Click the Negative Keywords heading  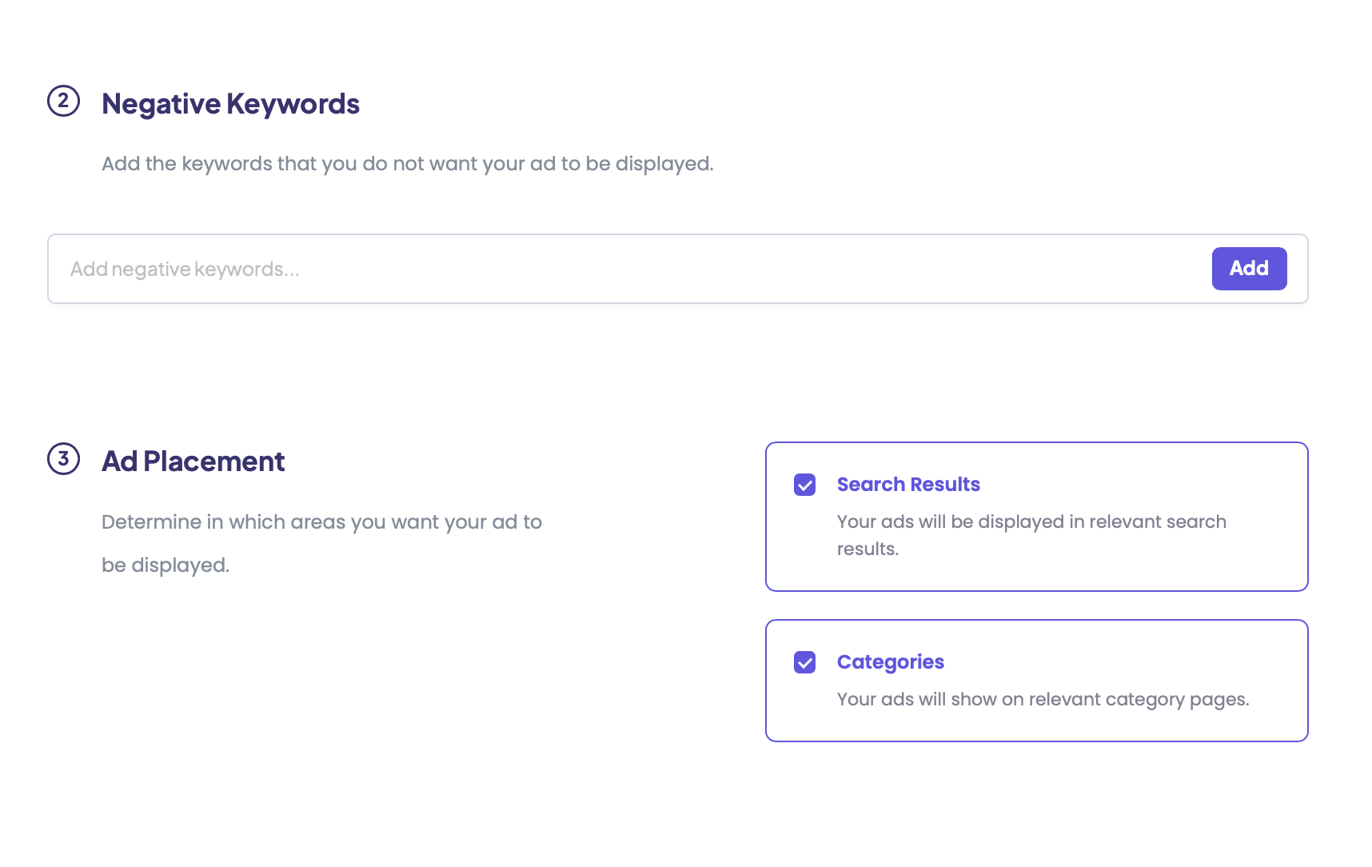click(x=230, y=104)
